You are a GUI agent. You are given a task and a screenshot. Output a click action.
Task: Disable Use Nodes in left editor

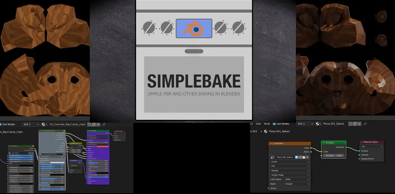(x=1, y=124)
